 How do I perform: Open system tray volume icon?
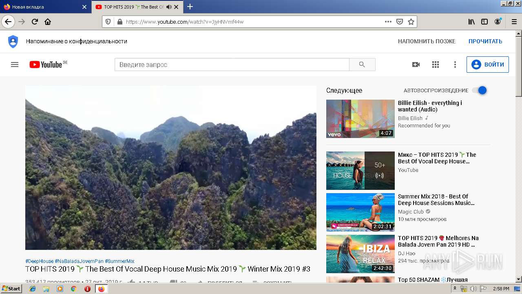point(473,289)
